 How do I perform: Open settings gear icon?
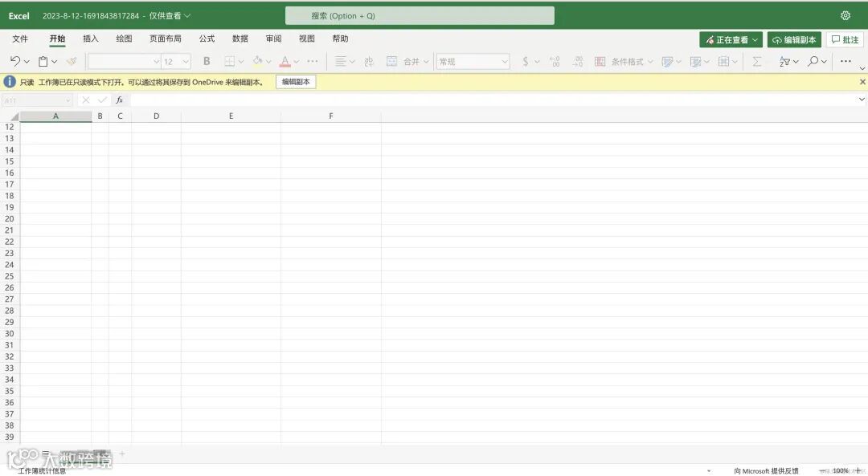(x=845, y=15)
